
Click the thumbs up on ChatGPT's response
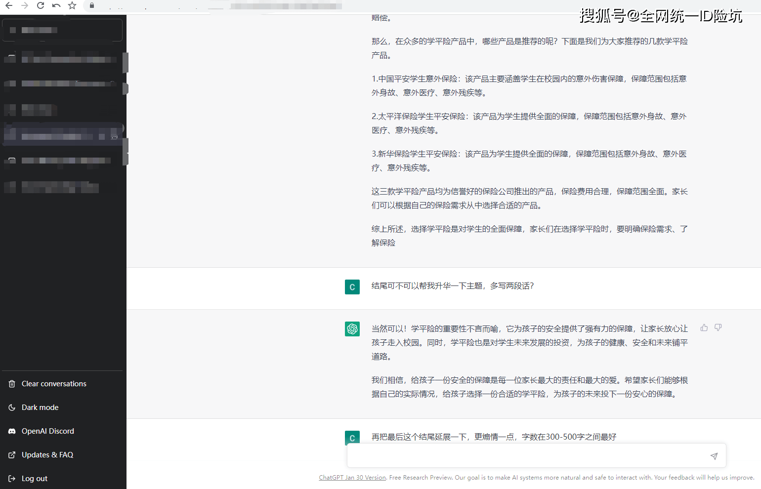pos(704,327)
